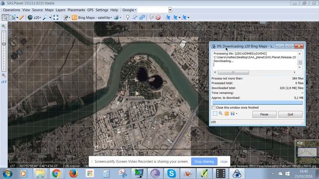Open the placemark manager icon
Viewport: 319px width, 179px height.
coord(152,18)
